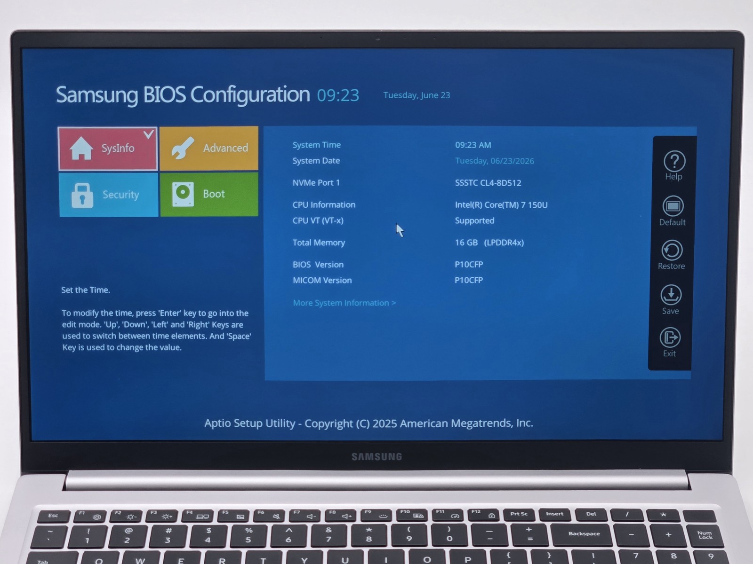The width and height of the screenshot is (753, 564).
Task: Open the Boot tile
Action: 209,194
